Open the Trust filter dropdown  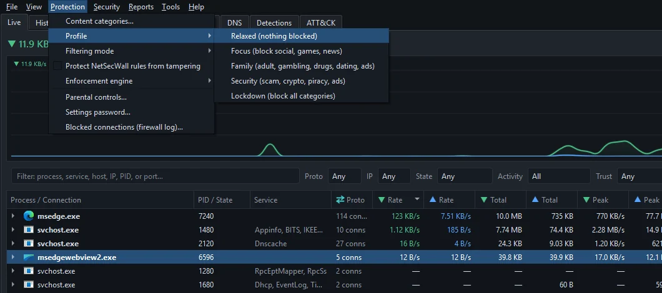tap(640, 176)
